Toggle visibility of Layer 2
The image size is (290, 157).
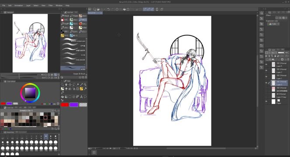(266, 71)
